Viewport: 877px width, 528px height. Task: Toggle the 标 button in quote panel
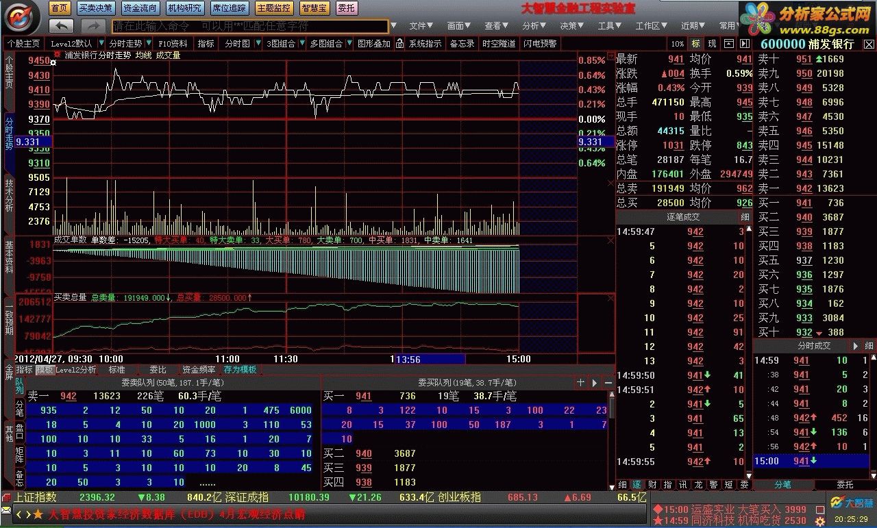point(696,43)
